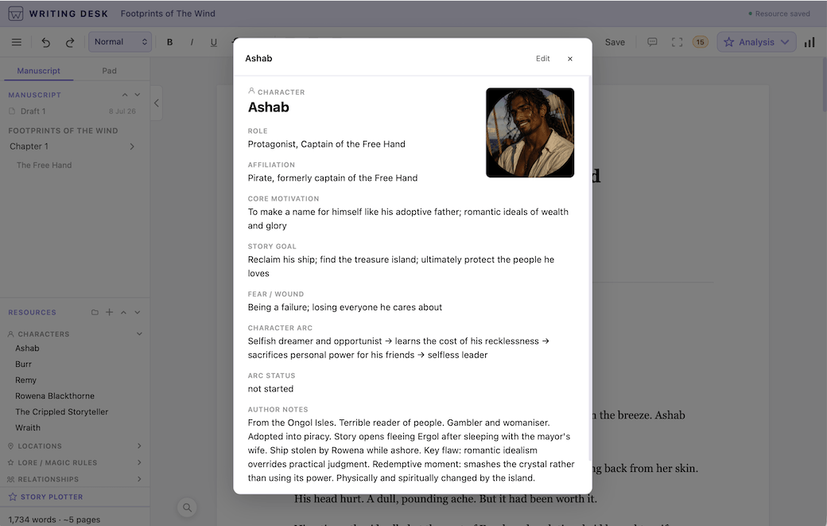Click Resources section down chevron

click(x=138, y=312)
